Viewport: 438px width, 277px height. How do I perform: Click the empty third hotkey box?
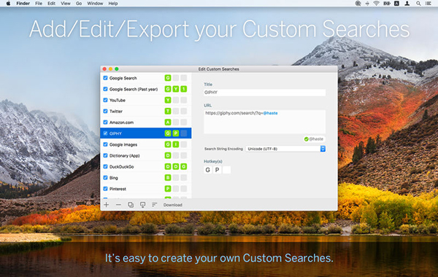pyautogui.click(x=226, y=170)
